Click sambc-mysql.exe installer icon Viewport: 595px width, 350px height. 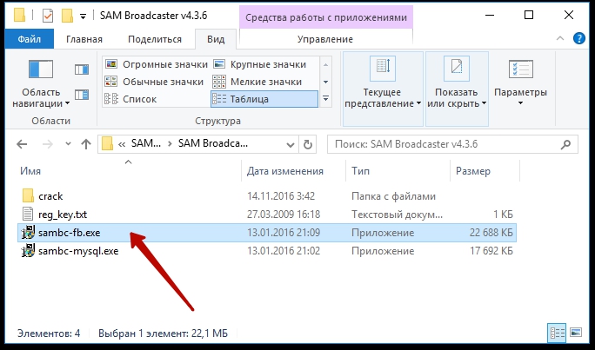tap(28, 251)
